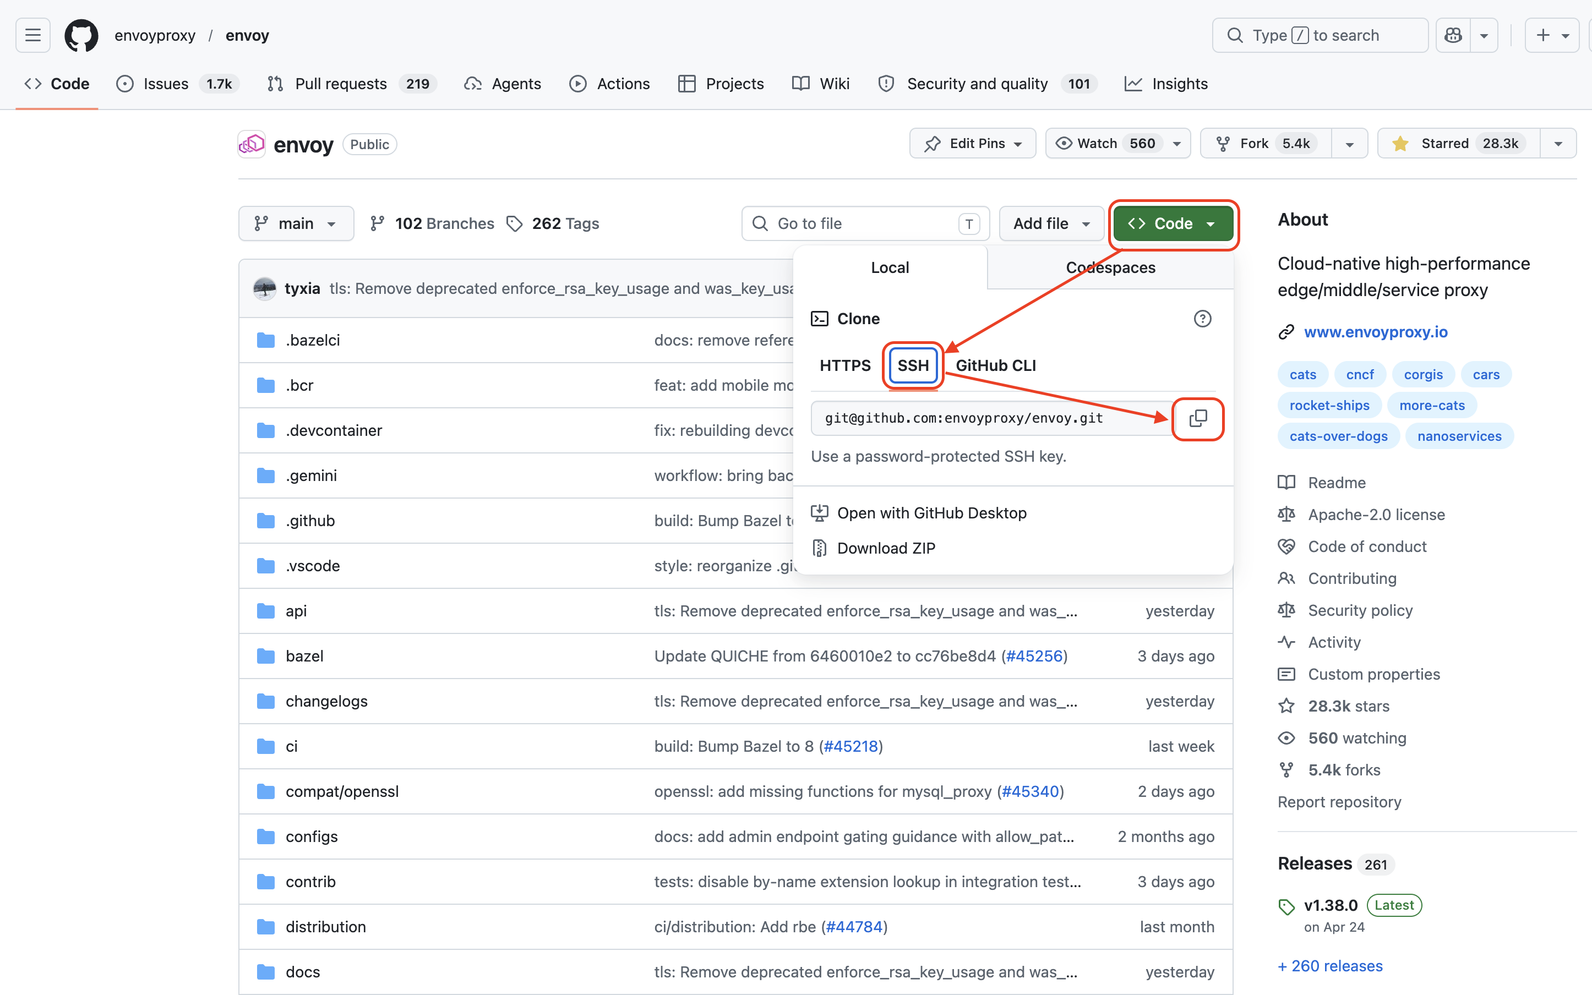Click the bazel folder icon
The height and width of the screenshot is (995, 1592).
266,656
